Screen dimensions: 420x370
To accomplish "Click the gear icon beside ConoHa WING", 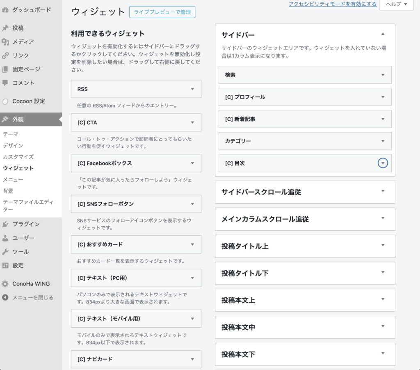I will [5, 284].
